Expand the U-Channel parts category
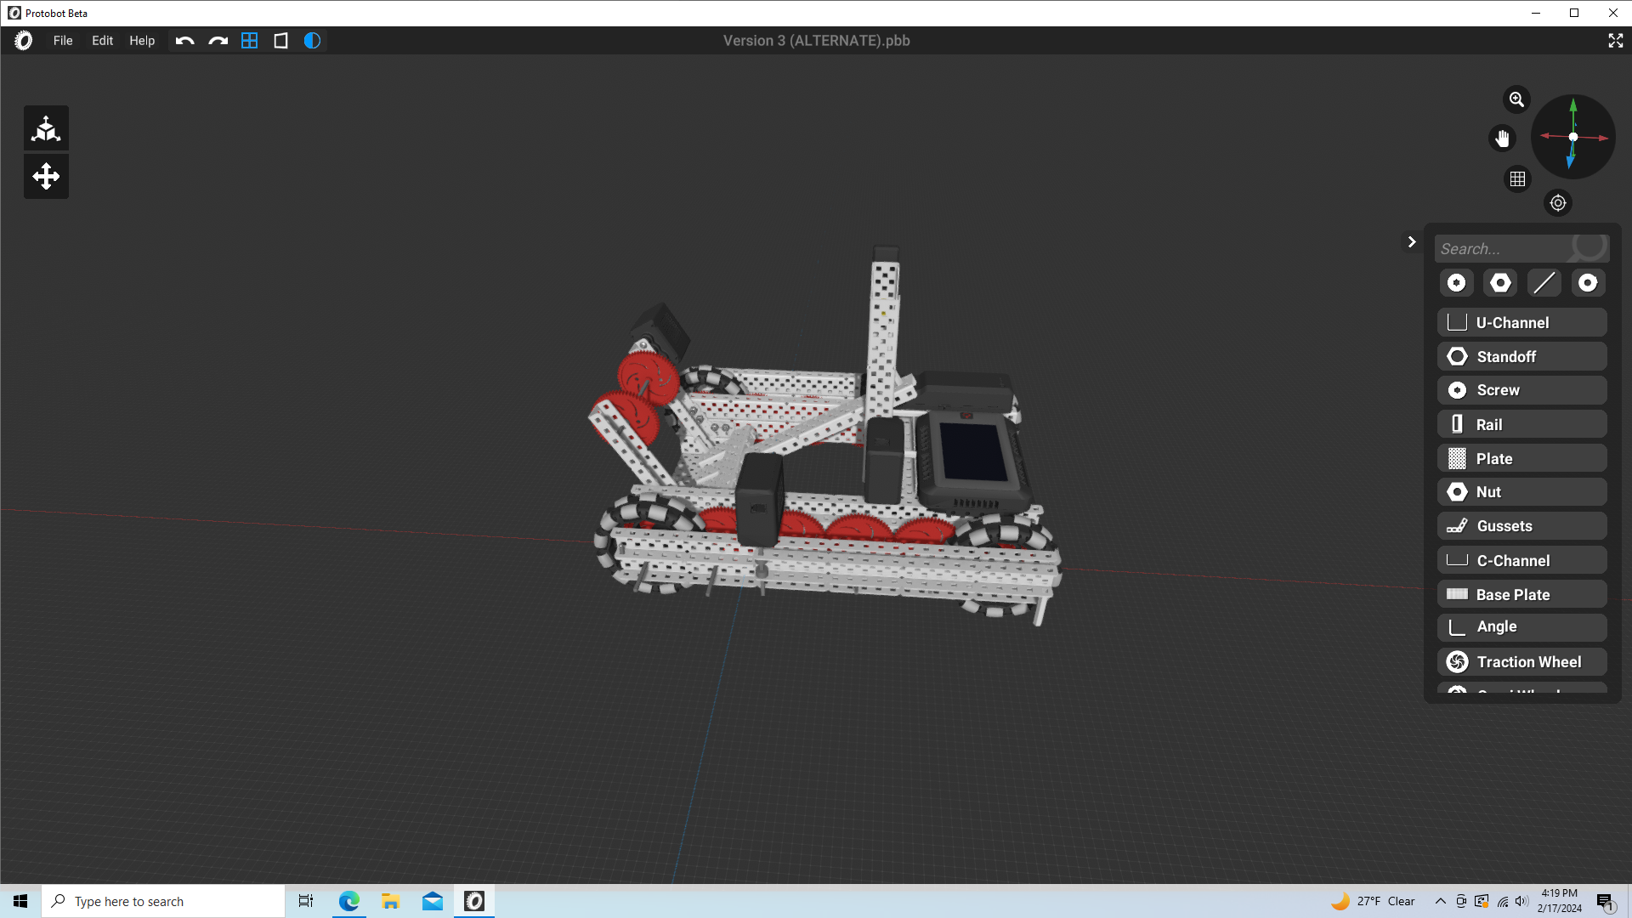This screenshot has height=918, width=1632. click(x=1521, y=323)
